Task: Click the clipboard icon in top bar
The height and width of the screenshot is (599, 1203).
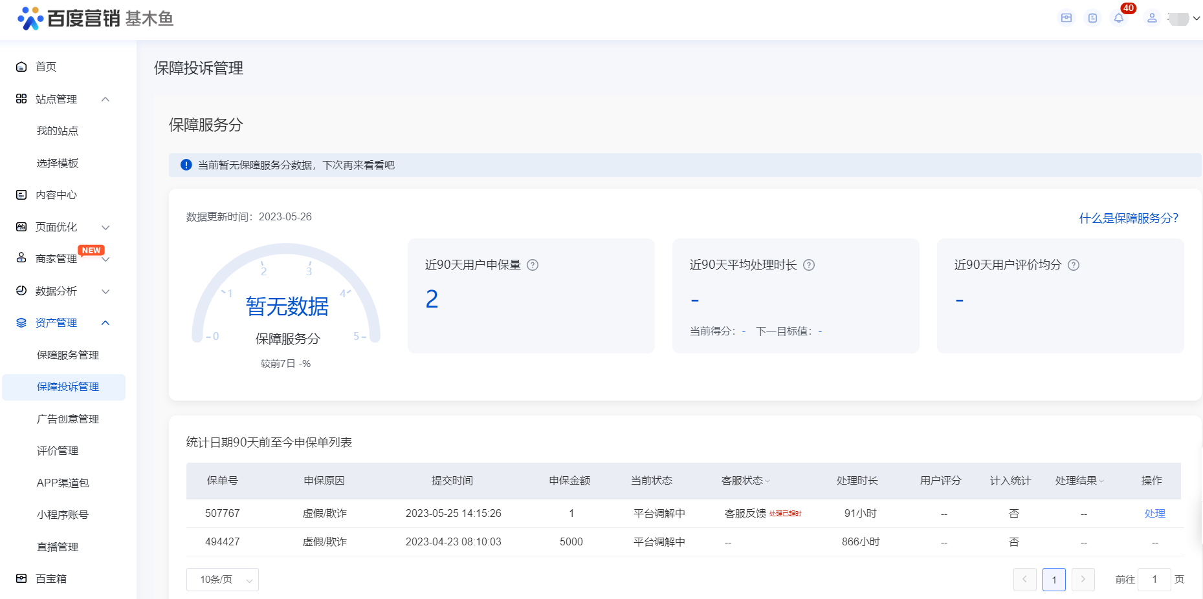Action: [1092, 18]
